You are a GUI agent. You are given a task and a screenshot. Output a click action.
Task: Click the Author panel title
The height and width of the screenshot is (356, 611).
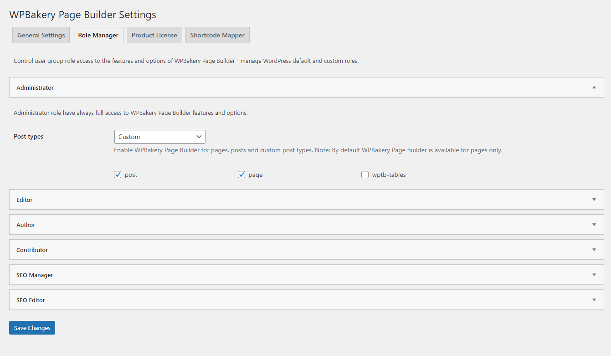click(26, 225)
